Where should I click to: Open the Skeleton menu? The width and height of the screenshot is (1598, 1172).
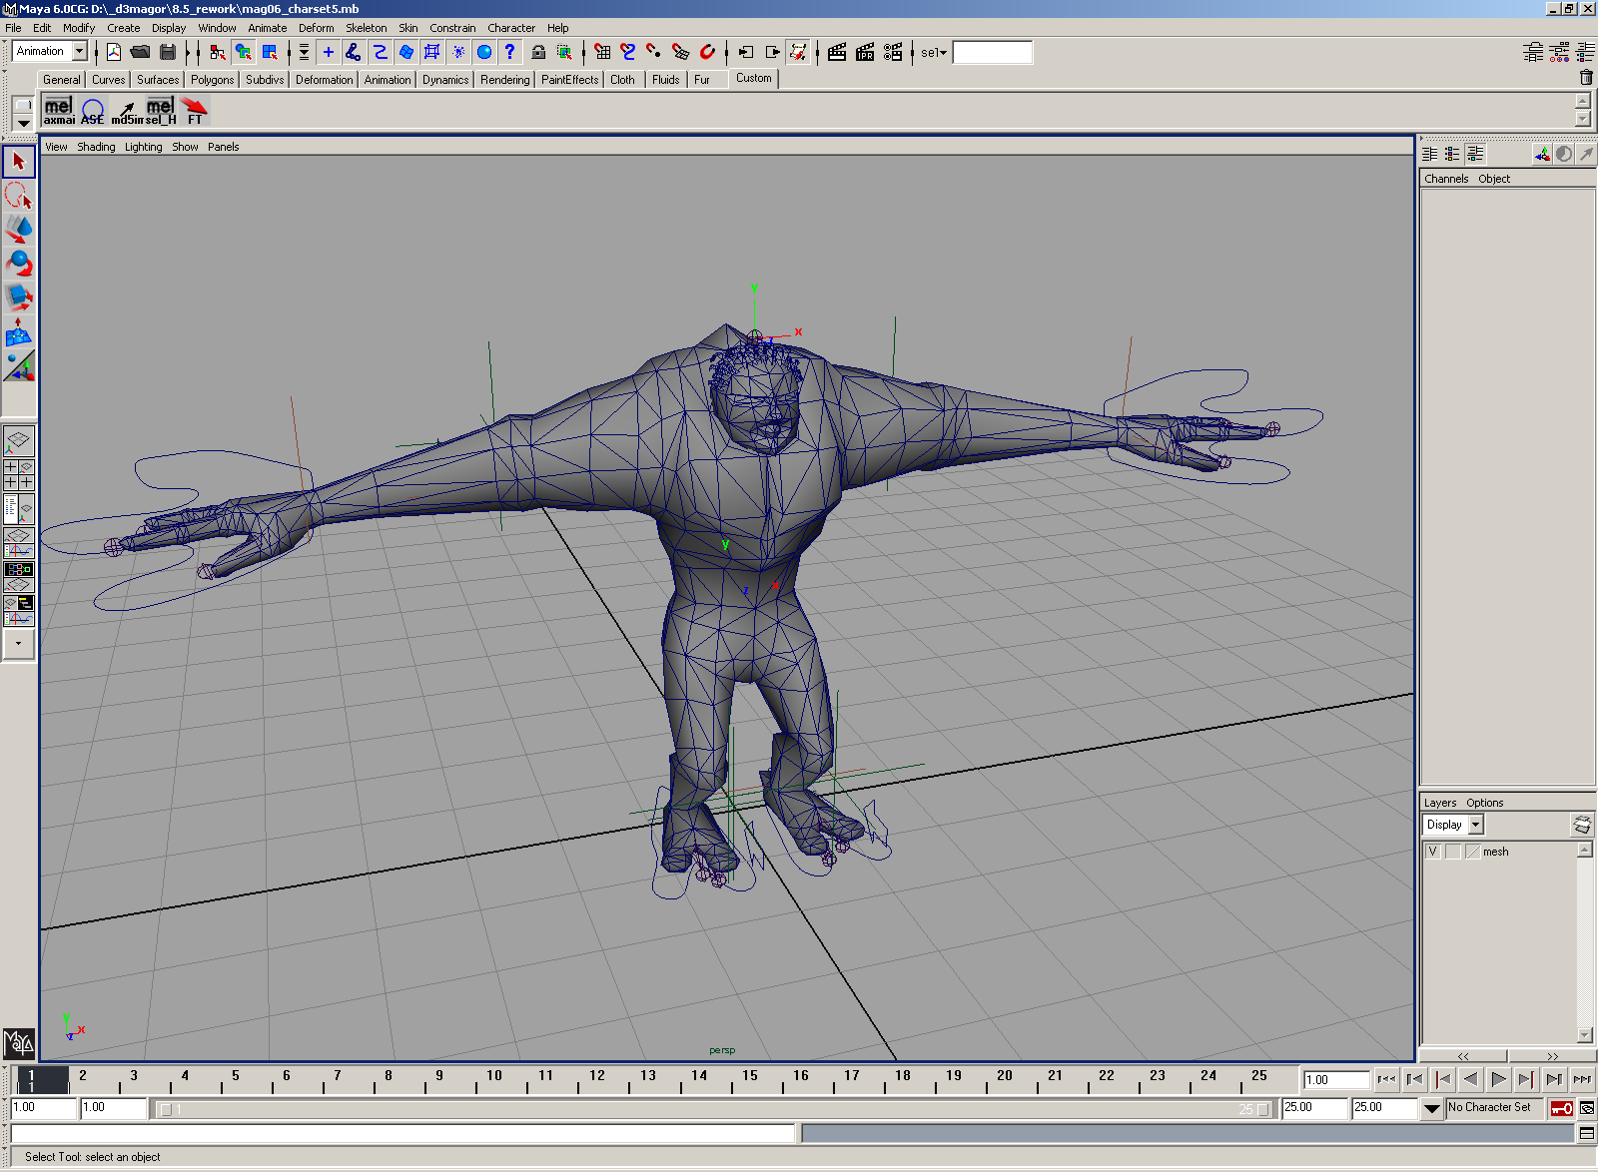[366, 28]
